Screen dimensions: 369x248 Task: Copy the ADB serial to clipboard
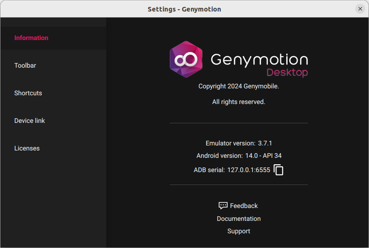click(x=278, y=170)
